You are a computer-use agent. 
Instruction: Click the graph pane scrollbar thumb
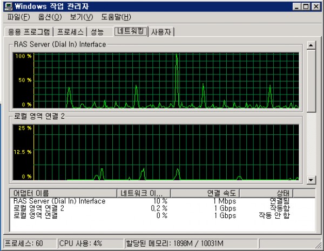311,81
